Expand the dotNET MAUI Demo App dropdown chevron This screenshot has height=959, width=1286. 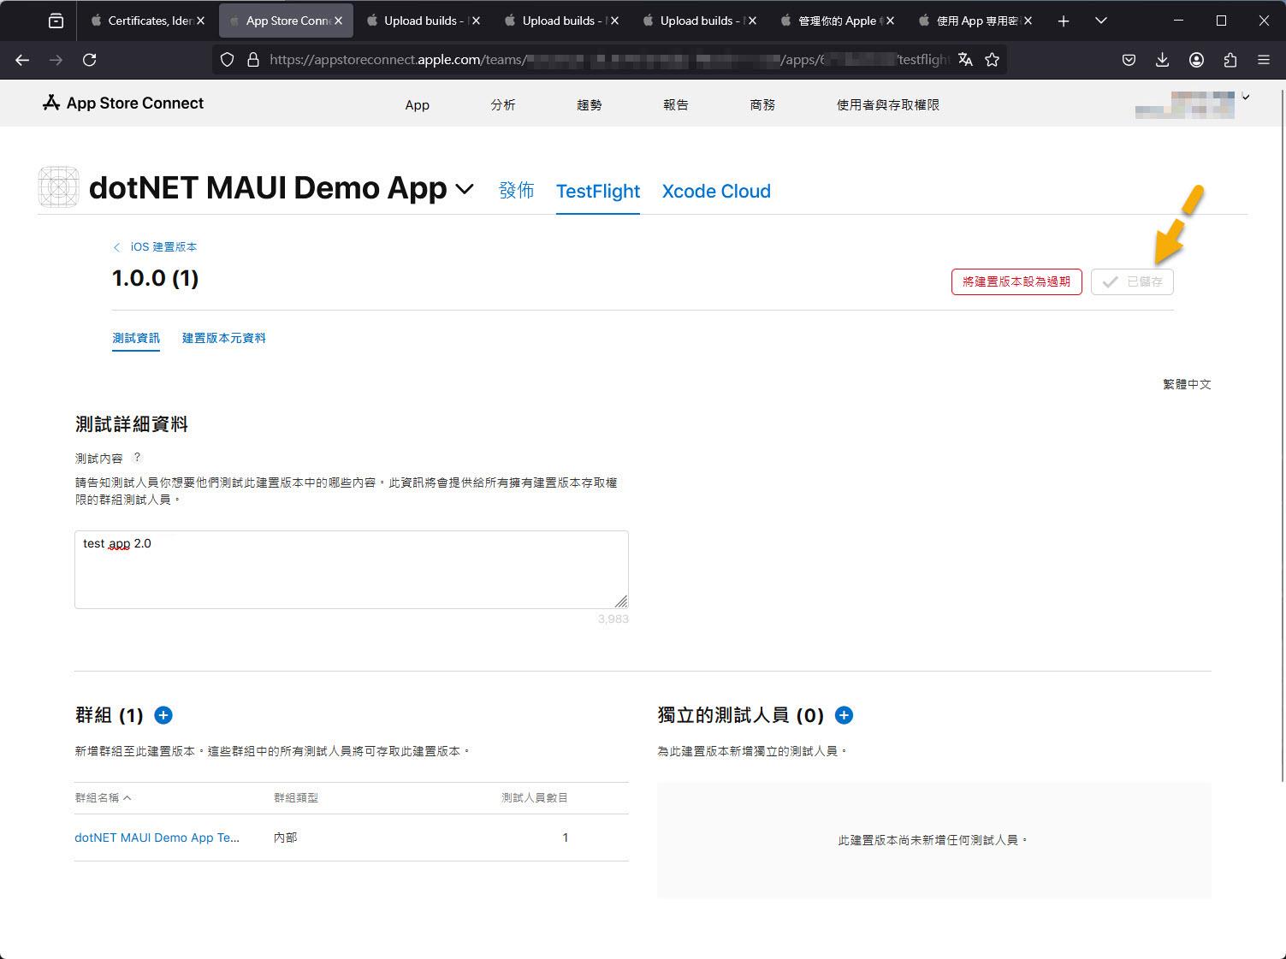click(x=465, y=189)
